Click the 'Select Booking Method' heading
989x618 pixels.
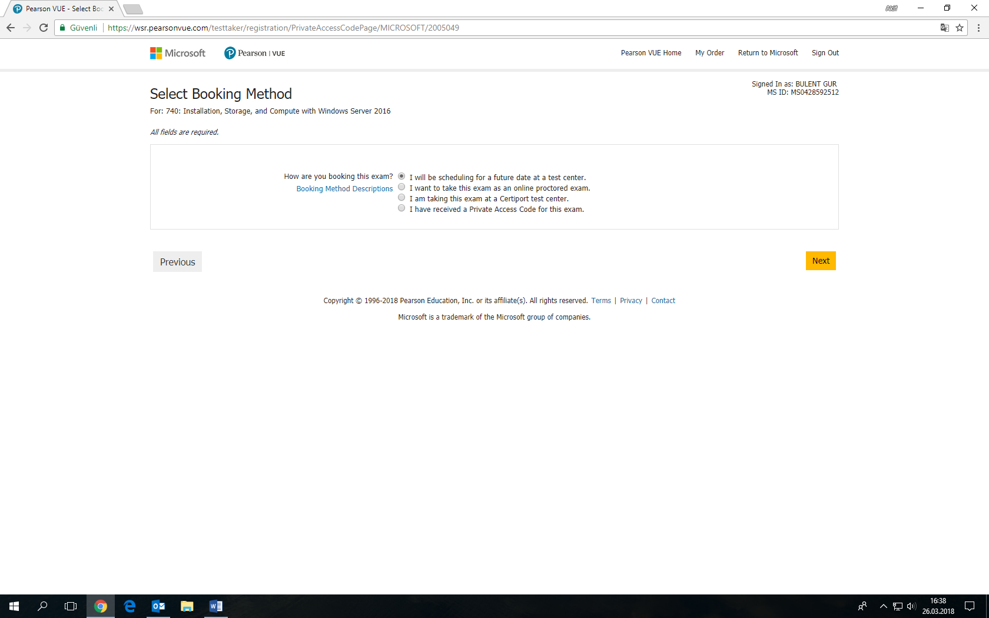pyautogui.click(x=221, y=94)
